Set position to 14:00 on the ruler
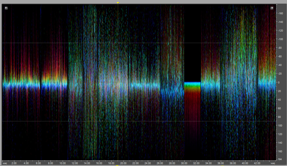This screenshot has width=287, height=166. point(87,163)
